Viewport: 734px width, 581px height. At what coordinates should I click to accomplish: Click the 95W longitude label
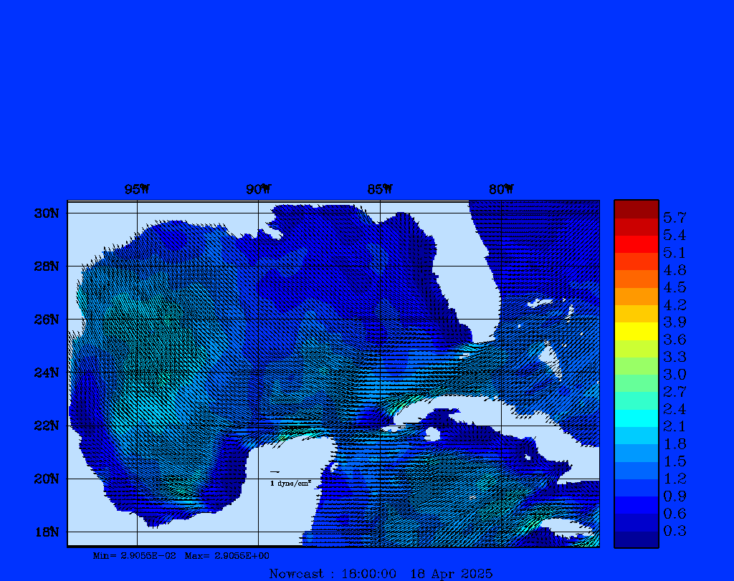136,189
